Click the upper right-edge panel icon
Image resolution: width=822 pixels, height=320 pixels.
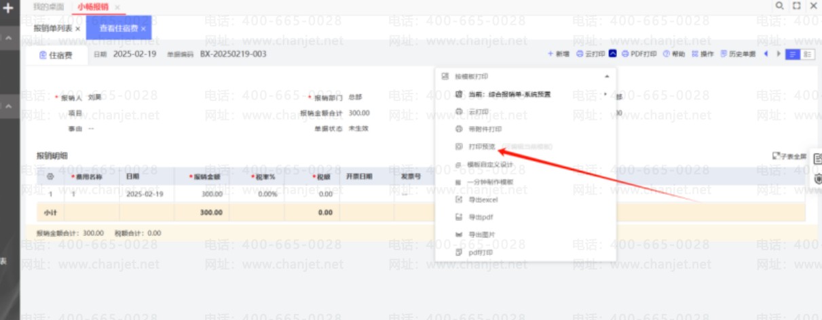pyautogui.click(x=817, y=158)
